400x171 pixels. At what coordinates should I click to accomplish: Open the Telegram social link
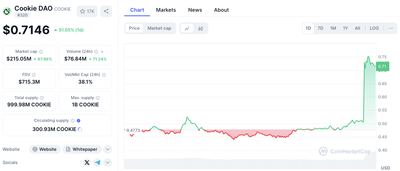point(97,163)
